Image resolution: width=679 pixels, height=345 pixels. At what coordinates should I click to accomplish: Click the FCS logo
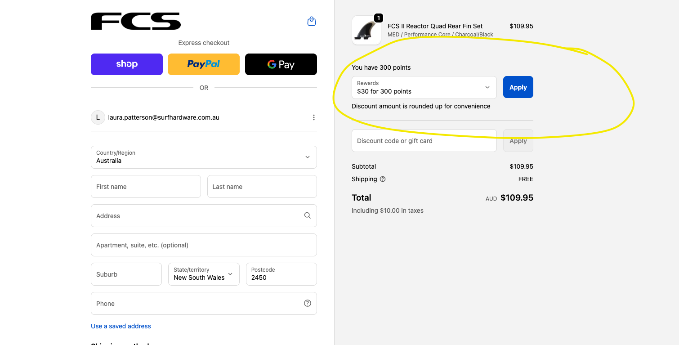tap(136, 21)
